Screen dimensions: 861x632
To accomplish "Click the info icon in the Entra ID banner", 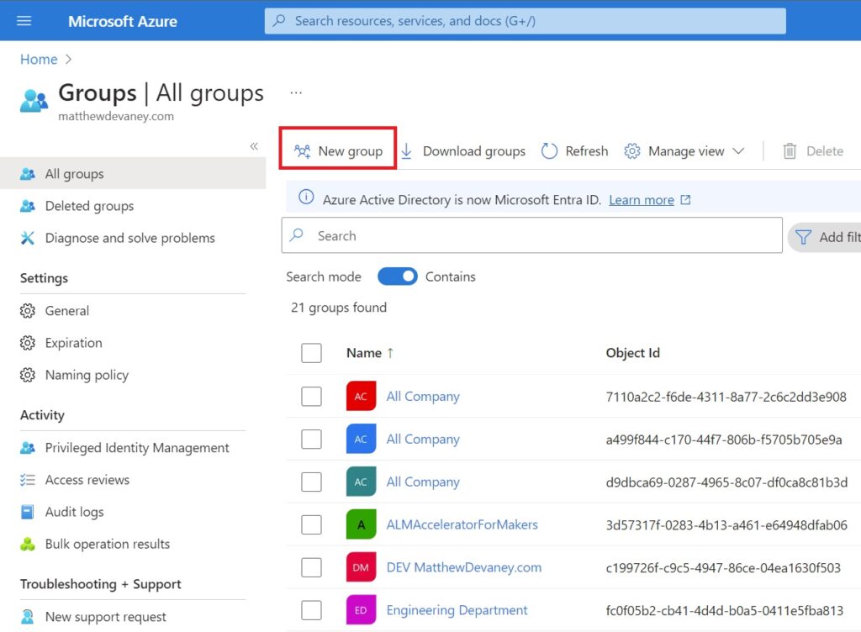I will pyautogui.click(x=306, y=197).
